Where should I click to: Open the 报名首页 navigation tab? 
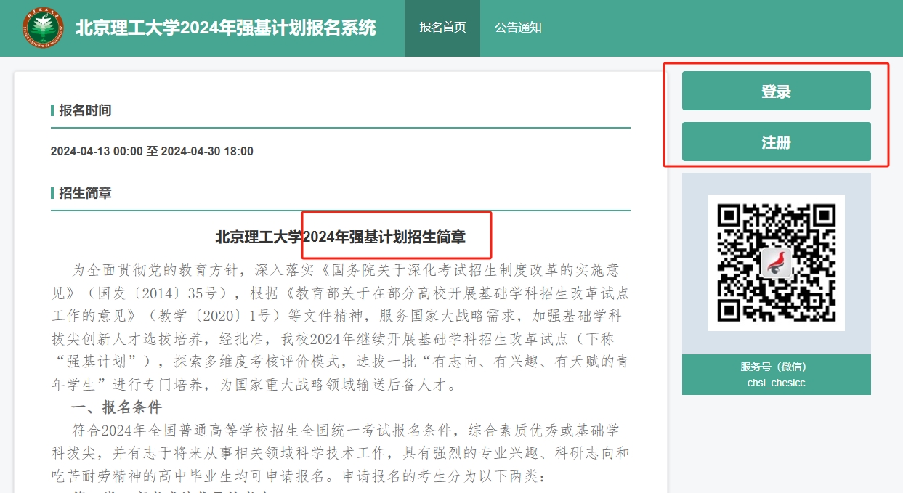pos(442,28)
